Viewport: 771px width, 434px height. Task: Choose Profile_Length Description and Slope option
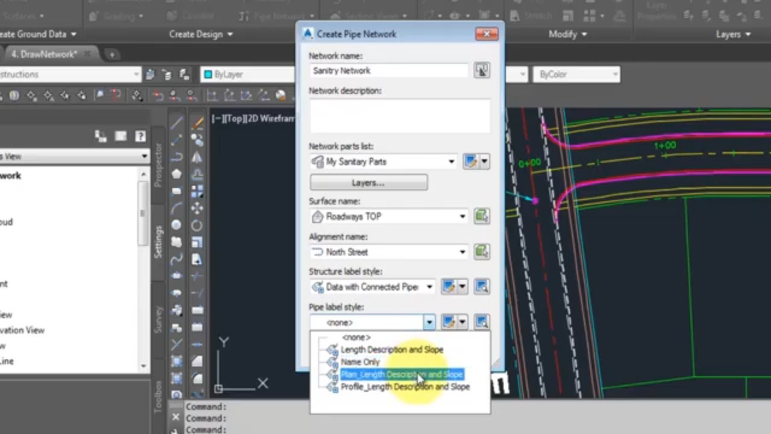[x=405, y=387]
